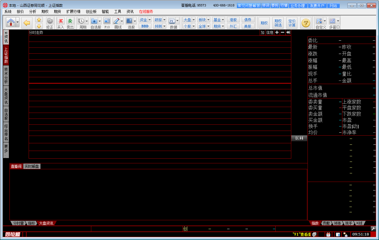Click the 选股 stock screener icon
Image resolution: width=379 pixels, height=240 pixels.
129,21
